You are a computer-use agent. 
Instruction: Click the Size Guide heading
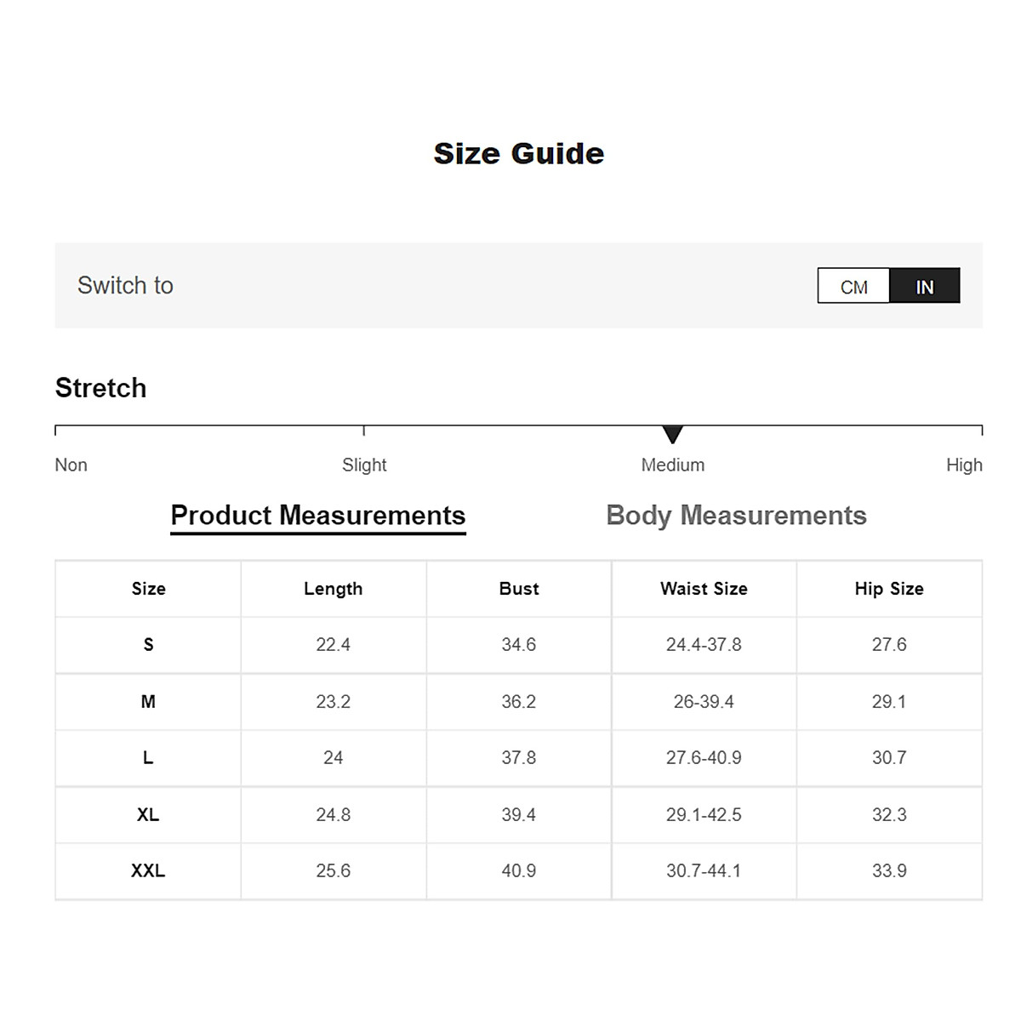(519, 154)
